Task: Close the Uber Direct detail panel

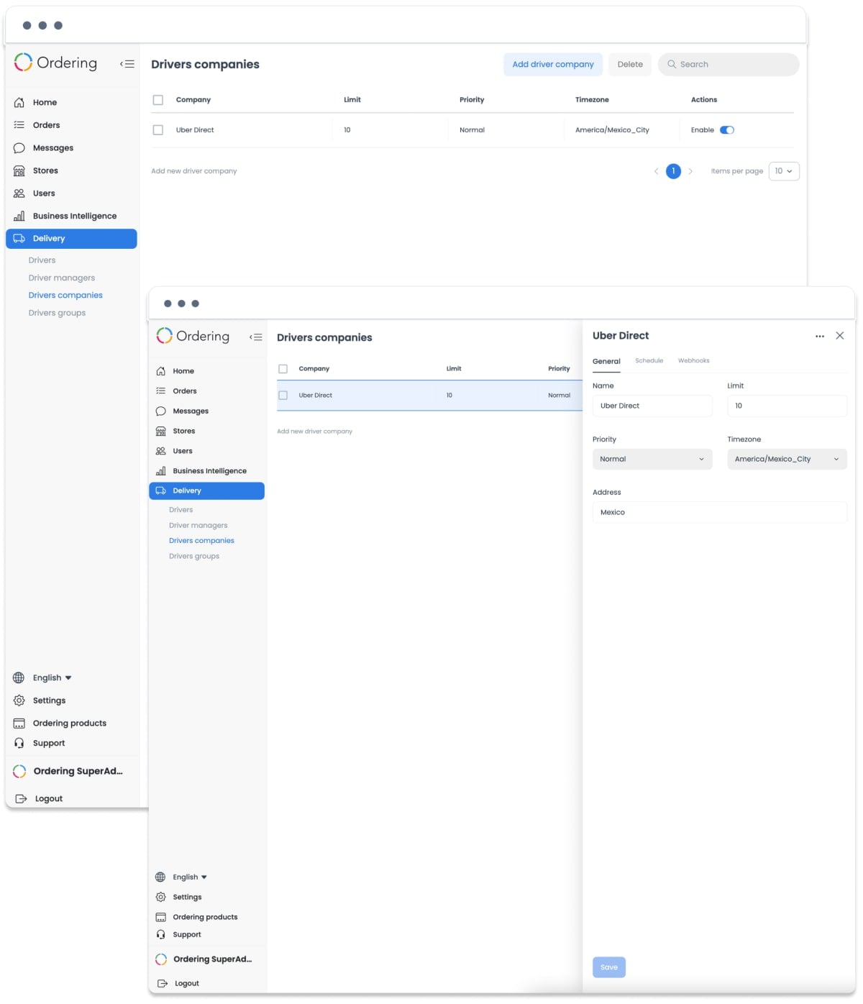Action: pyautogui.click(x=840, y=336)
